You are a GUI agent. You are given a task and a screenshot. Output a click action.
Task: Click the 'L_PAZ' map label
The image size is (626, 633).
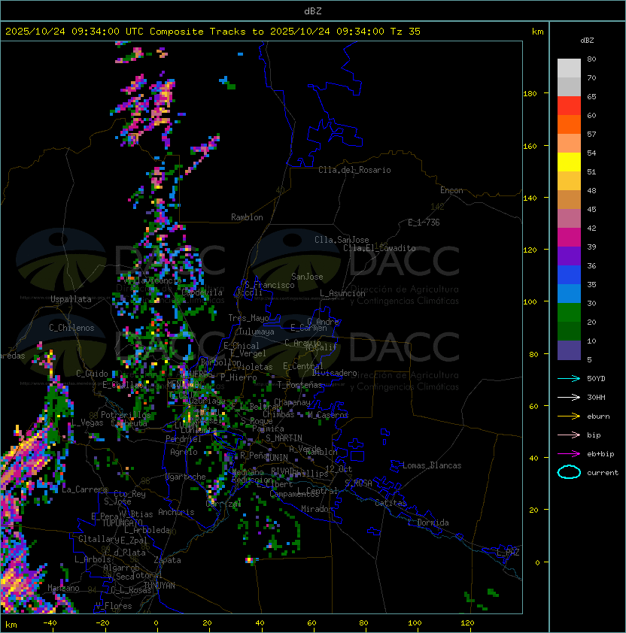pos(508,553)
